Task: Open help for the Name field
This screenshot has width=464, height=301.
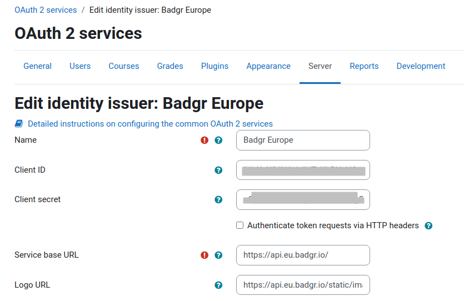Action: [x=218, y=140]
